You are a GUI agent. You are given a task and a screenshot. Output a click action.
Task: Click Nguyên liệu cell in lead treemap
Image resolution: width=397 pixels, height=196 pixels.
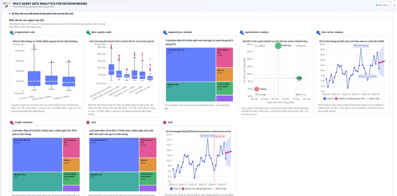click(x=114, y=182)
